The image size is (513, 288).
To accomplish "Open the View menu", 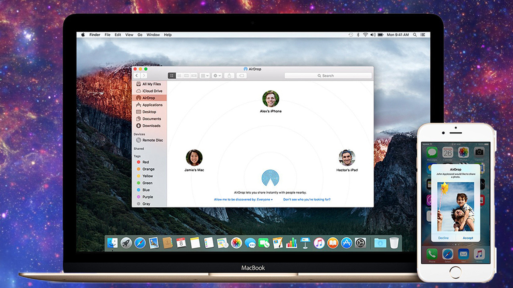I will coord(129,35).
